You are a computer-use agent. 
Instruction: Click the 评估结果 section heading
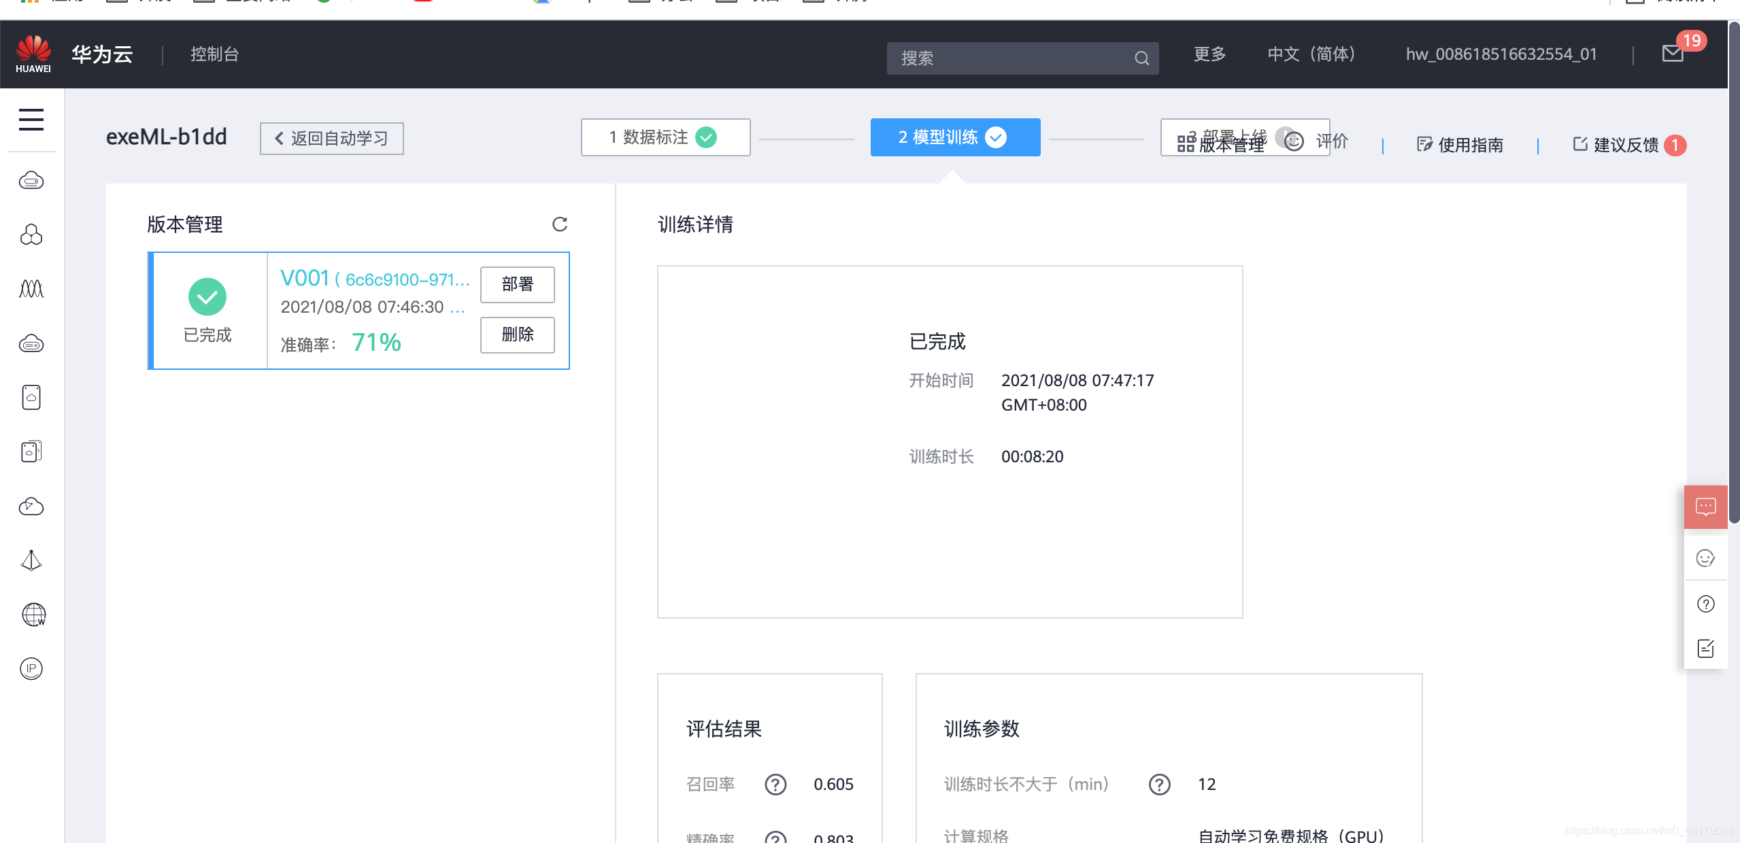724,729
